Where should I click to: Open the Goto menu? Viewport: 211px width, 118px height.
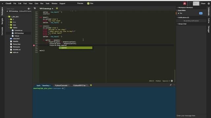tap(36, 4)
